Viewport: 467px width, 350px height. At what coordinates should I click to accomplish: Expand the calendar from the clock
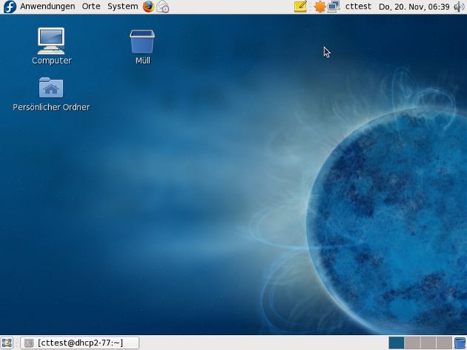(414, 7)
